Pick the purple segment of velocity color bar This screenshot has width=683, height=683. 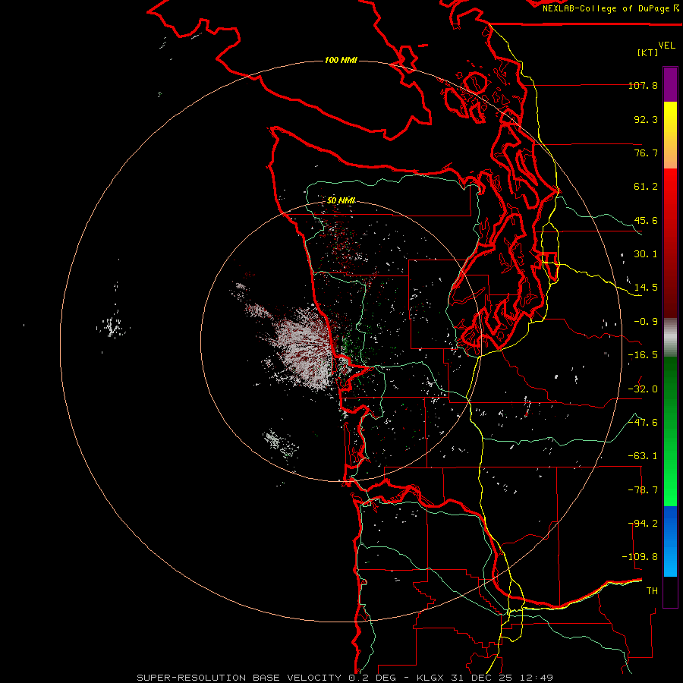pyautogui.click(x=670, y=84)
